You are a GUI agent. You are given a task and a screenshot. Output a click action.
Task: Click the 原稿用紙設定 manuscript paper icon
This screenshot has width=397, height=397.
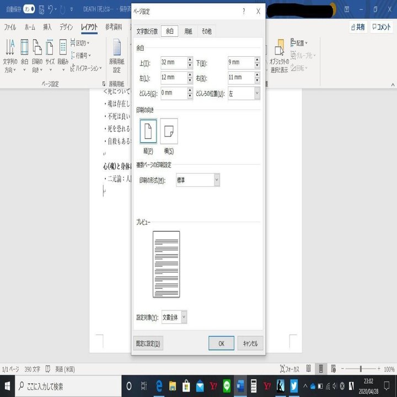pos(117,56)
